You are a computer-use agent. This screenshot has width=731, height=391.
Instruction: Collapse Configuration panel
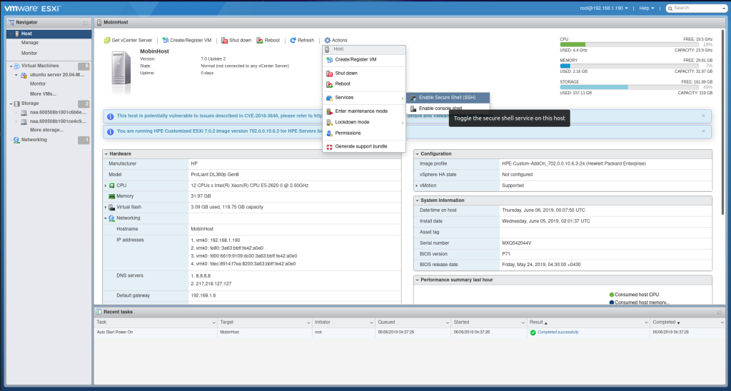pyautogui.click(x=417, y=154)
